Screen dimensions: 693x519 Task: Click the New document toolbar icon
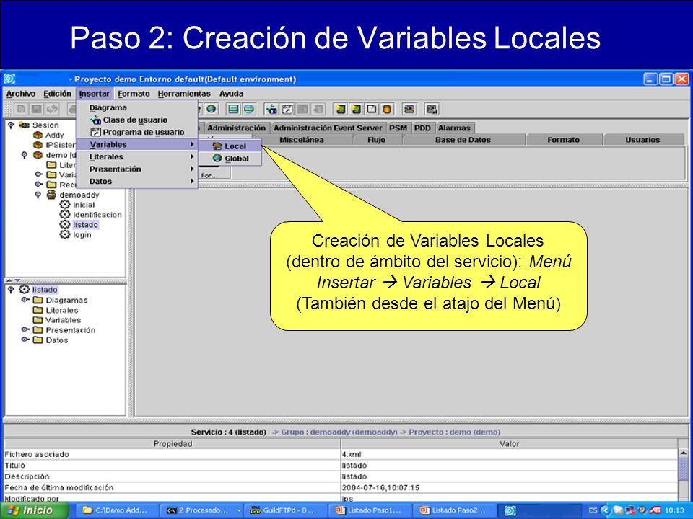21,109
